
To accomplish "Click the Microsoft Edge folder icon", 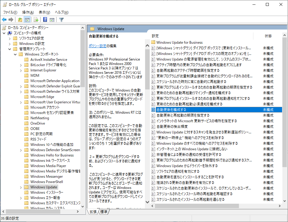I will (x=26, y=97).
